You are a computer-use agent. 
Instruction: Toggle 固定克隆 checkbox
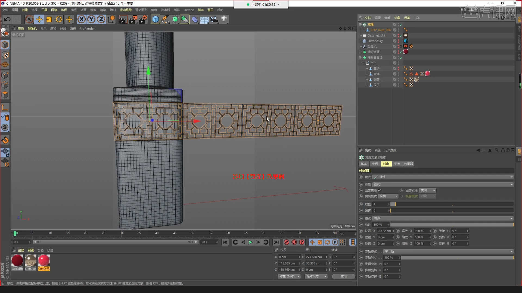380,190
